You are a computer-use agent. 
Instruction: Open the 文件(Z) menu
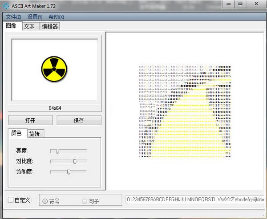13,17
